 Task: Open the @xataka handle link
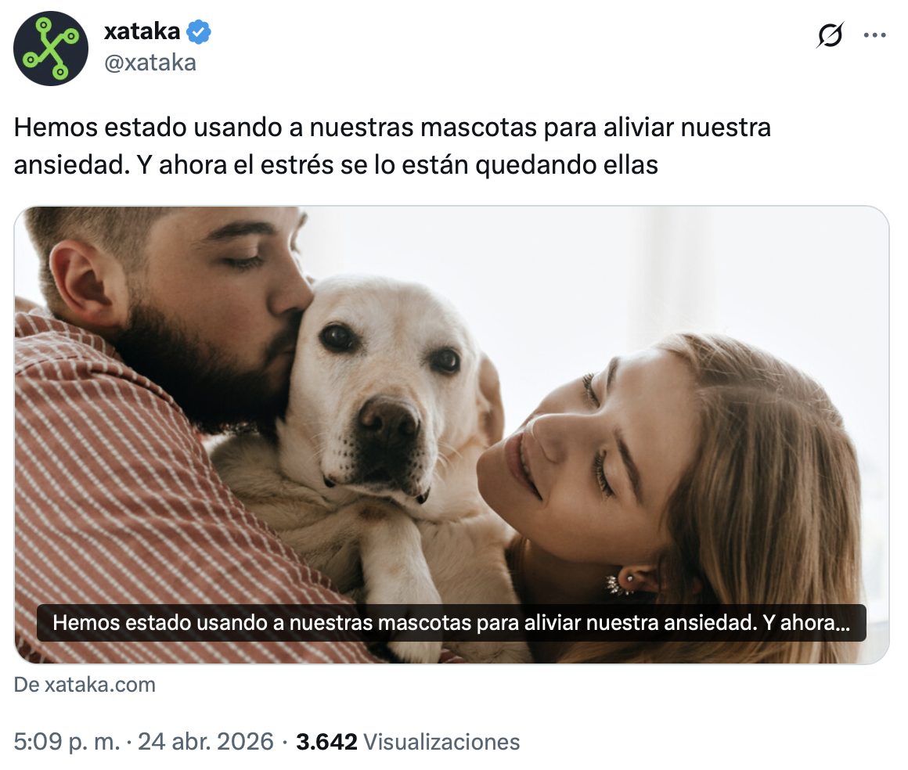tap(150, 63)
